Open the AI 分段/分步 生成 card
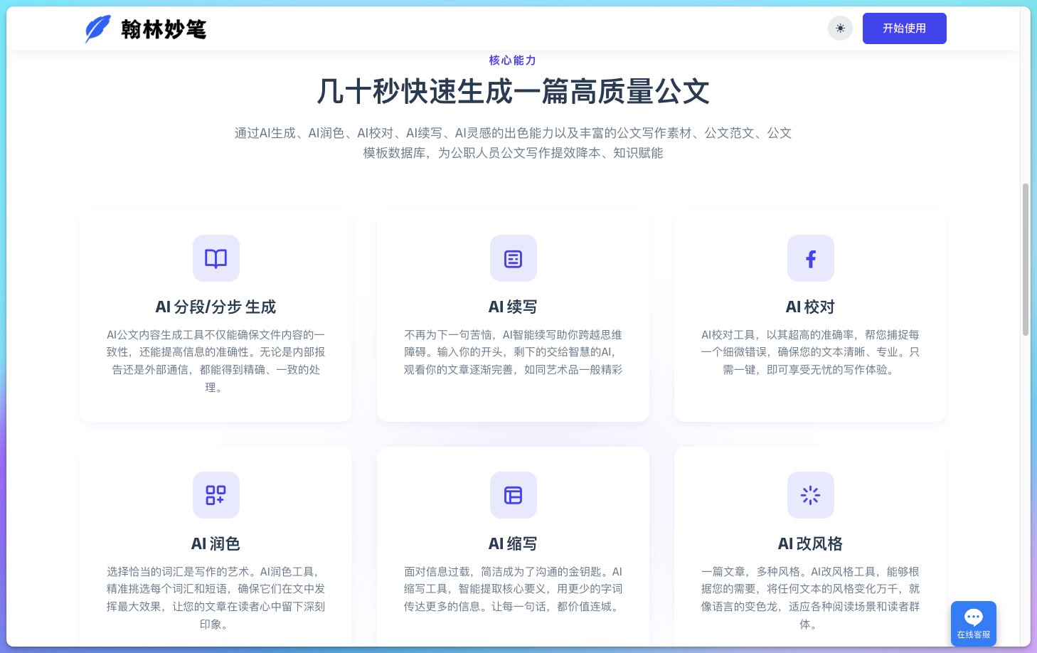 216,316
